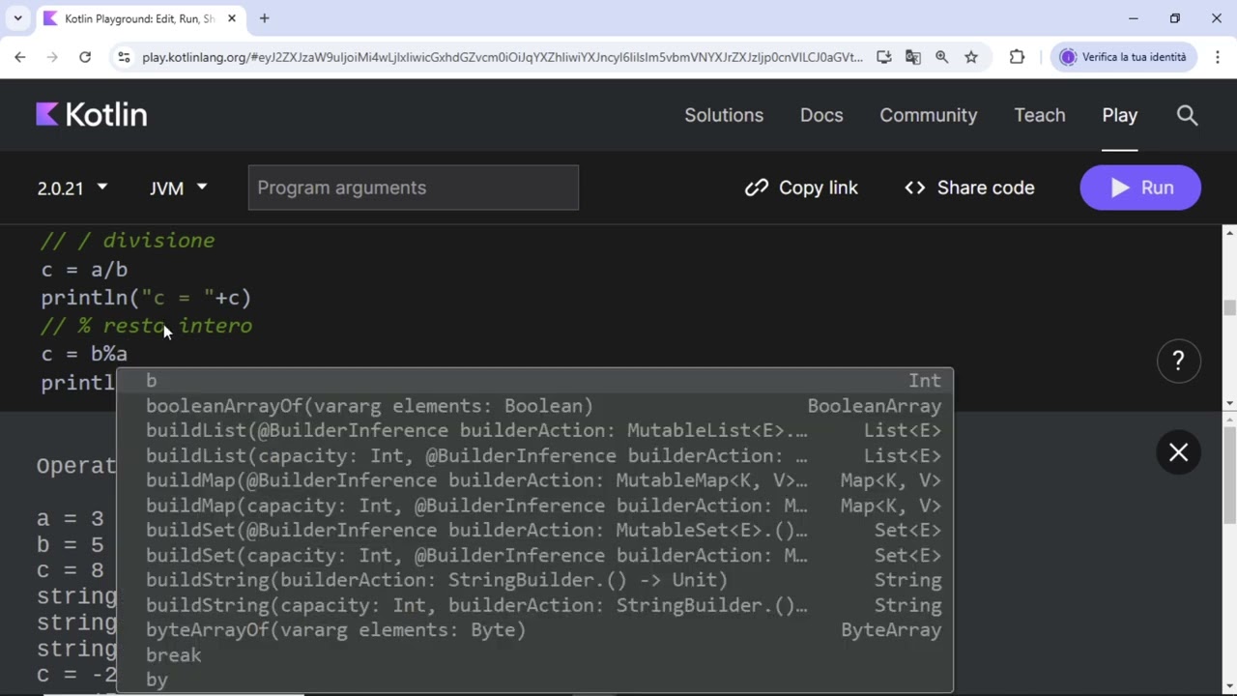This screenshot has width=1237, height=696.
Task: Choose buildString capacity suggestion
Action: coord(535,605)
